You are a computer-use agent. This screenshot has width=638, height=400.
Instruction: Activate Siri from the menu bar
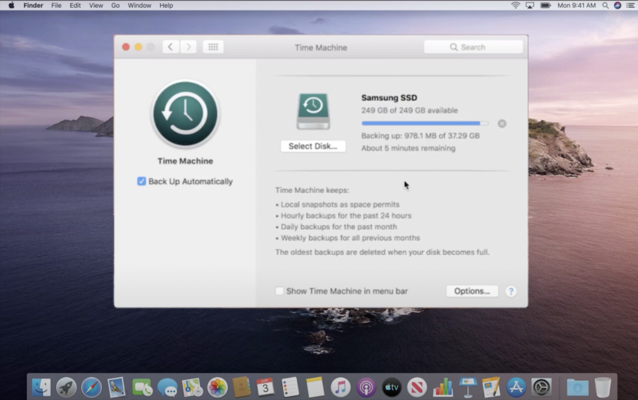[617, 5]
